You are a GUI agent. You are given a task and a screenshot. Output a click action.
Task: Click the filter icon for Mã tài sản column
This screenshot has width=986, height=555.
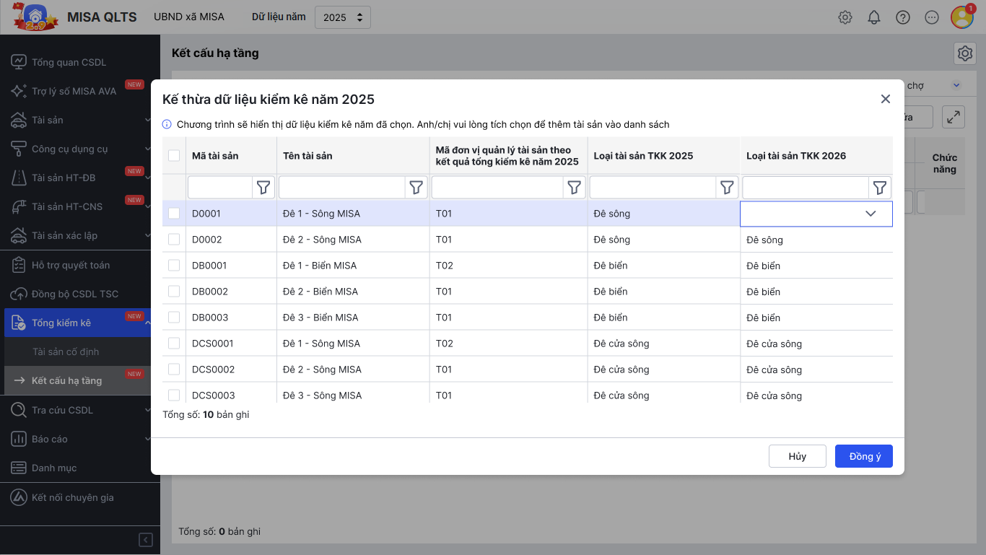pyautogui.click(x=263, y=188)
